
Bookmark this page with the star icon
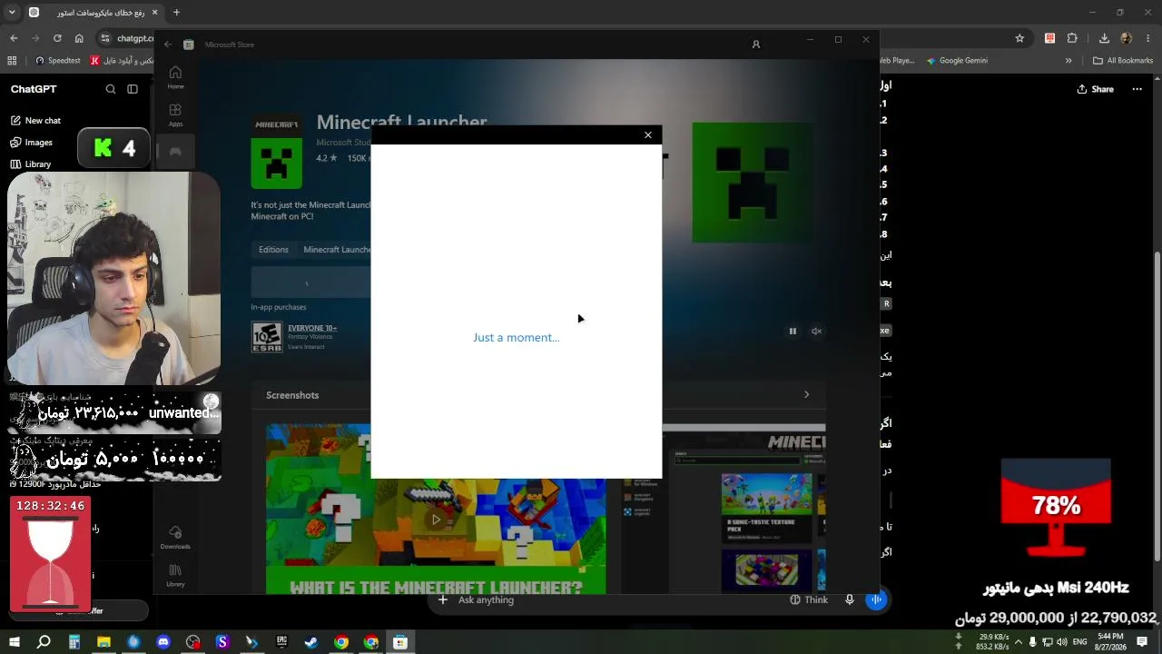tap(1019, 38)
